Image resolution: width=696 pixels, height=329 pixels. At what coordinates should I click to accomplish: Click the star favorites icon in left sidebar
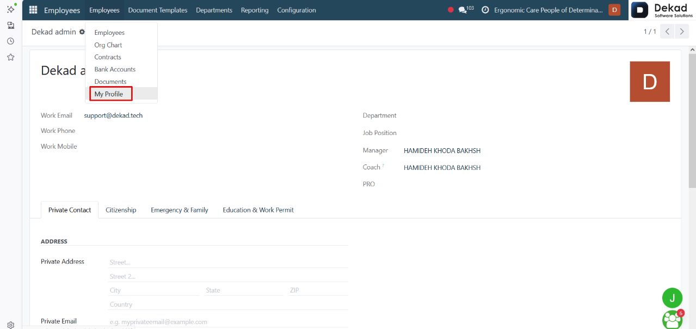[10, 57]
